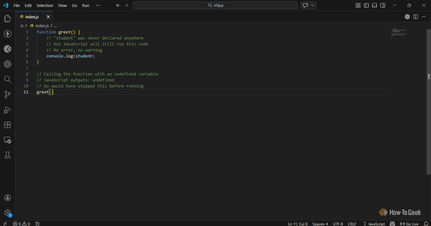
Task: Click the greet() call on line 11
Action: (x=45, y=92)
